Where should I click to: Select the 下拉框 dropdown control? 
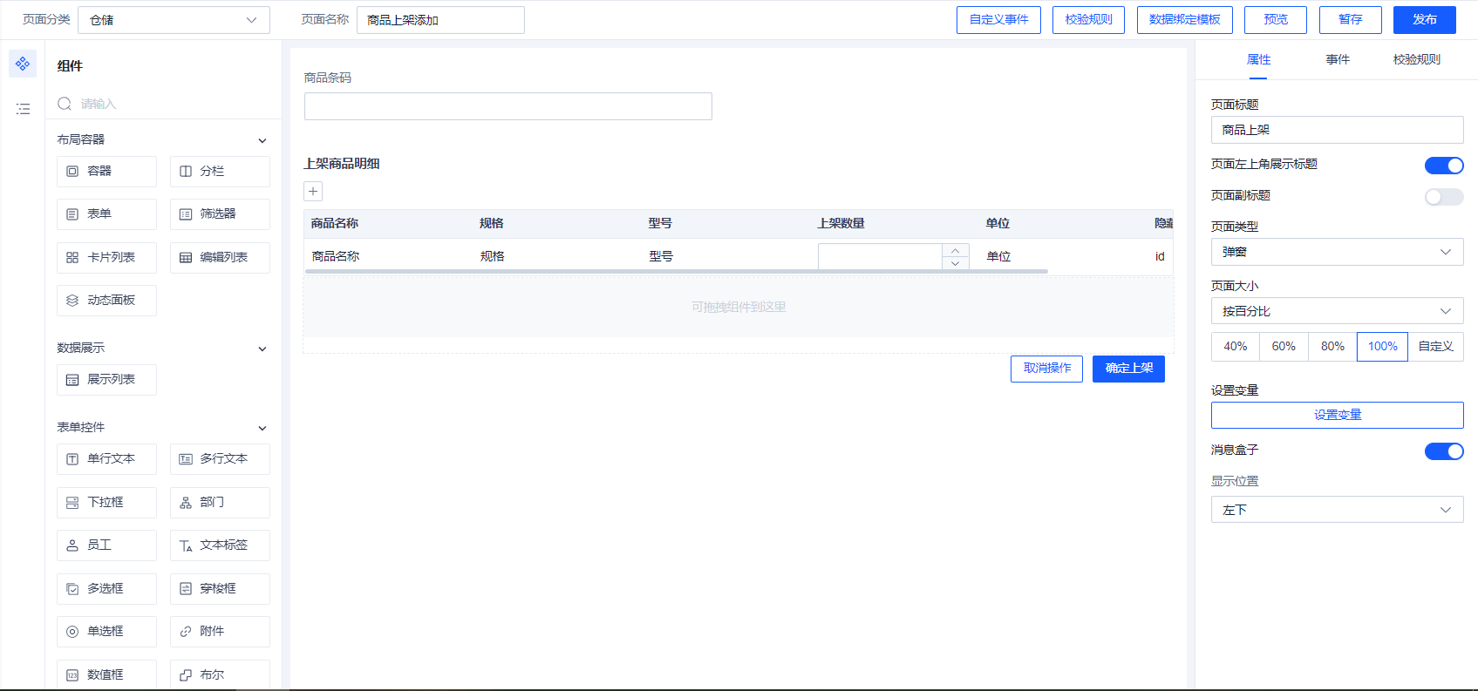tap(106, 503)
